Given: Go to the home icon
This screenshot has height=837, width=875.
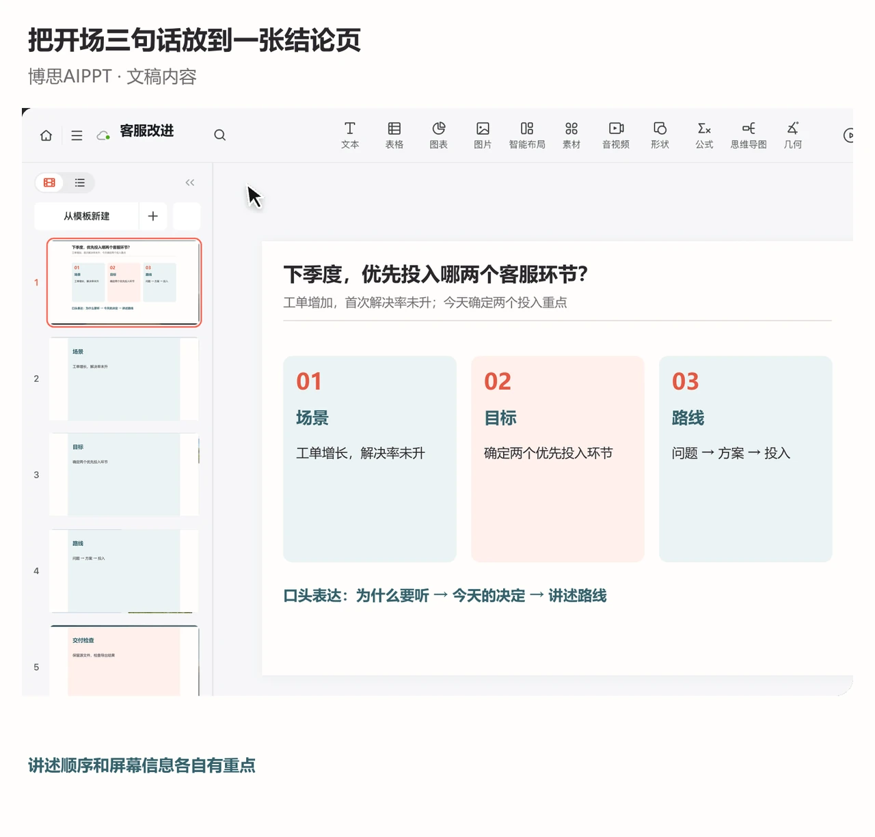Looking at the screenshot, I should tap(46, 135).
